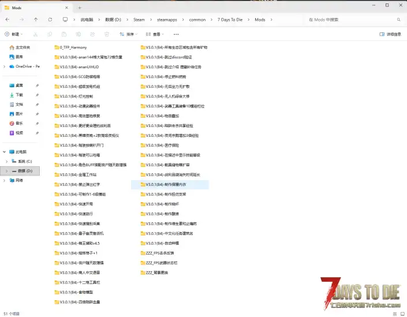The width and height of the screenshot is (407, 317).
Task: Click the Copy icon in toolbar
Action: (50, 34)
